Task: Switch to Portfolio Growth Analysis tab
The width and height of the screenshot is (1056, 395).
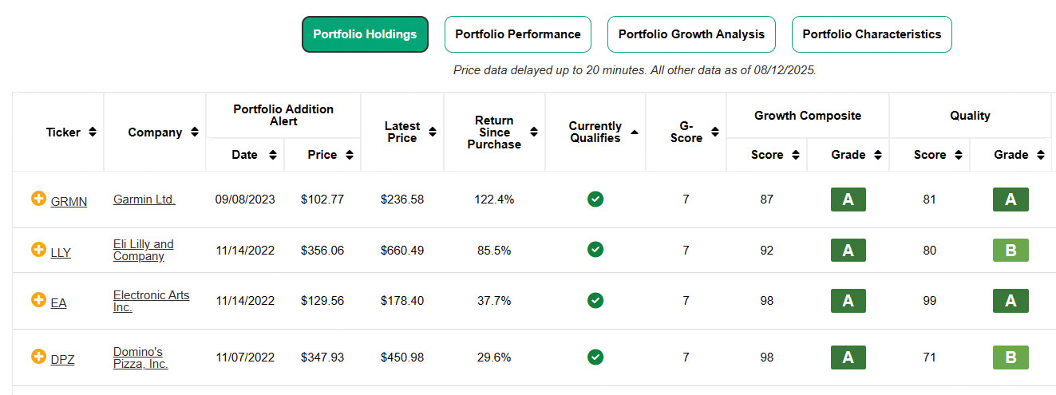Action: [x=691, y=34]
